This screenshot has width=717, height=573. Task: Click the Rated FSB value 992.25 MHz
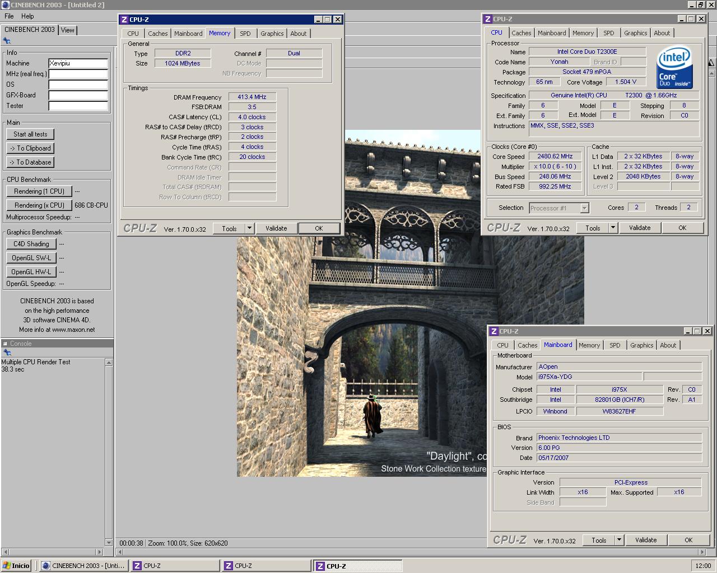[555, 186]
